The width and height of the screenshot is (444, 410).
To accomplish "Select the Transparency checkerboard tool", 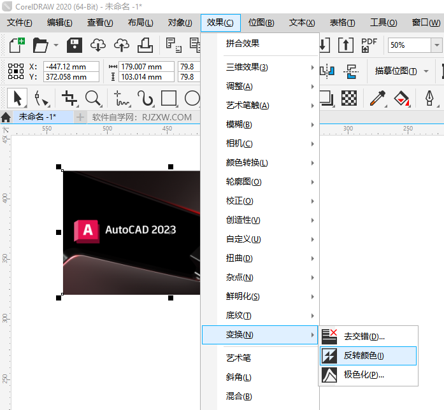I will point(349,99).
